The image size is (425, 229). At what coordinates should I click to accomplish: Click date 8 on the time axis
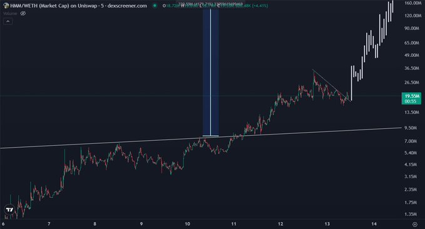[95, 224]
